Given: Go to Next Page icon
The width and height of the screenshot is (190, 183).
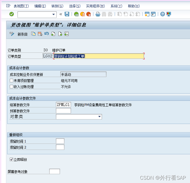Looking at the screenshot, I should [x=132, y=14].
